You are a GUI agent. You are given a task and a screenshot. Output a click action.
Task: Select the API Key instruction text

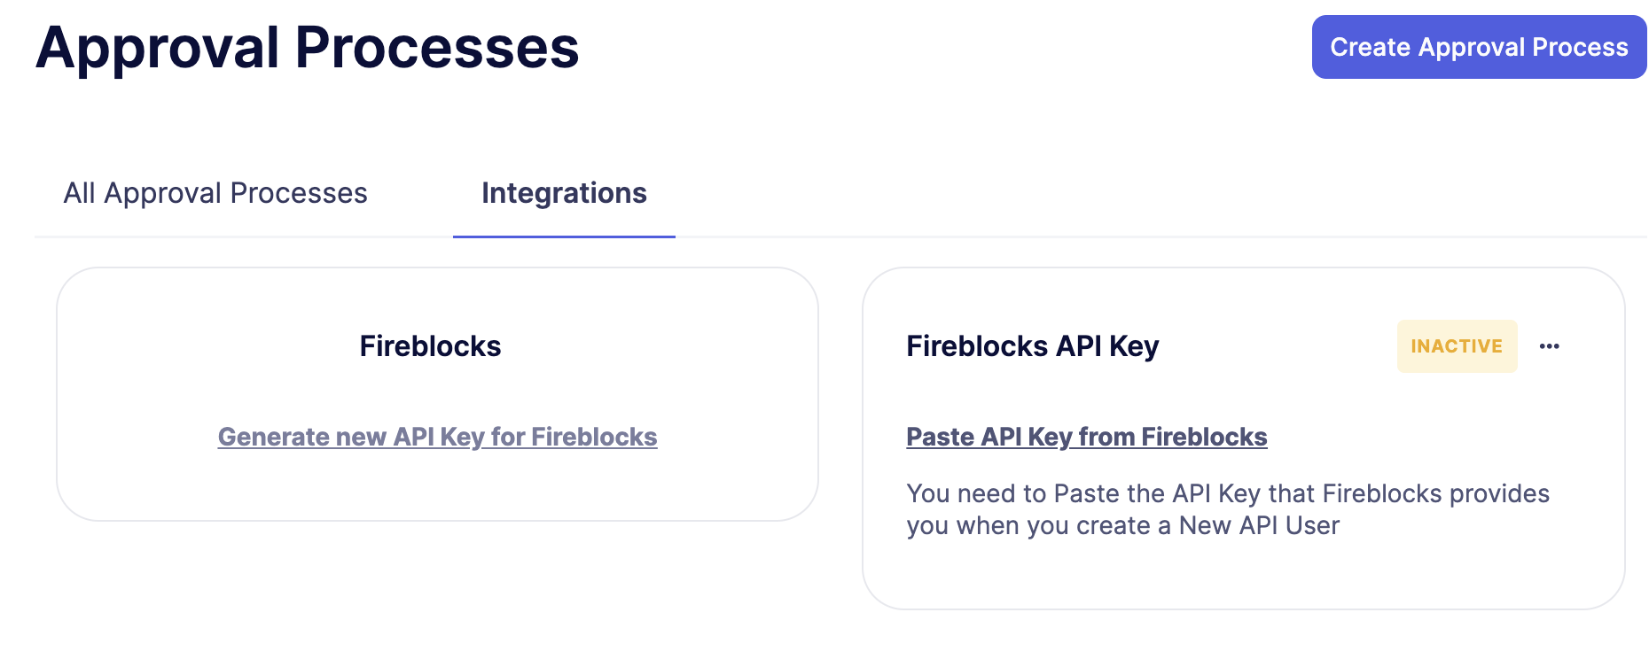[x=1227, y=509]
